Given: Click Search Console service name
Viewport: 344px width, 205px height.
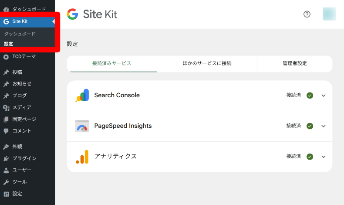Looking at the screenshot, I should tap(117, 96).
